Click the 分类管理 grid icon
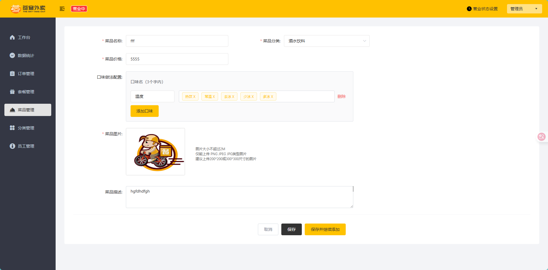 [x=12, y=128]
